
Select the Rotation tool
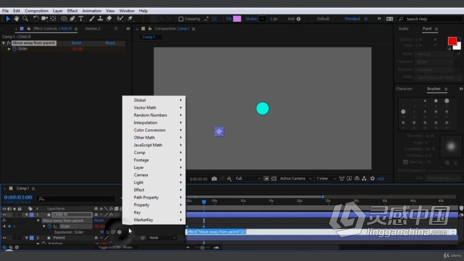[x=36, y=19]
